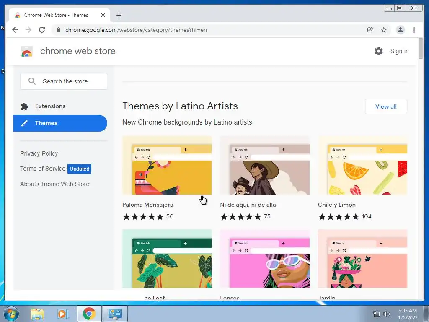The width and height of the screenshot is (429, 322).
Task: Click Paloma Mensajera's star rating
Action: pos(143,217)
